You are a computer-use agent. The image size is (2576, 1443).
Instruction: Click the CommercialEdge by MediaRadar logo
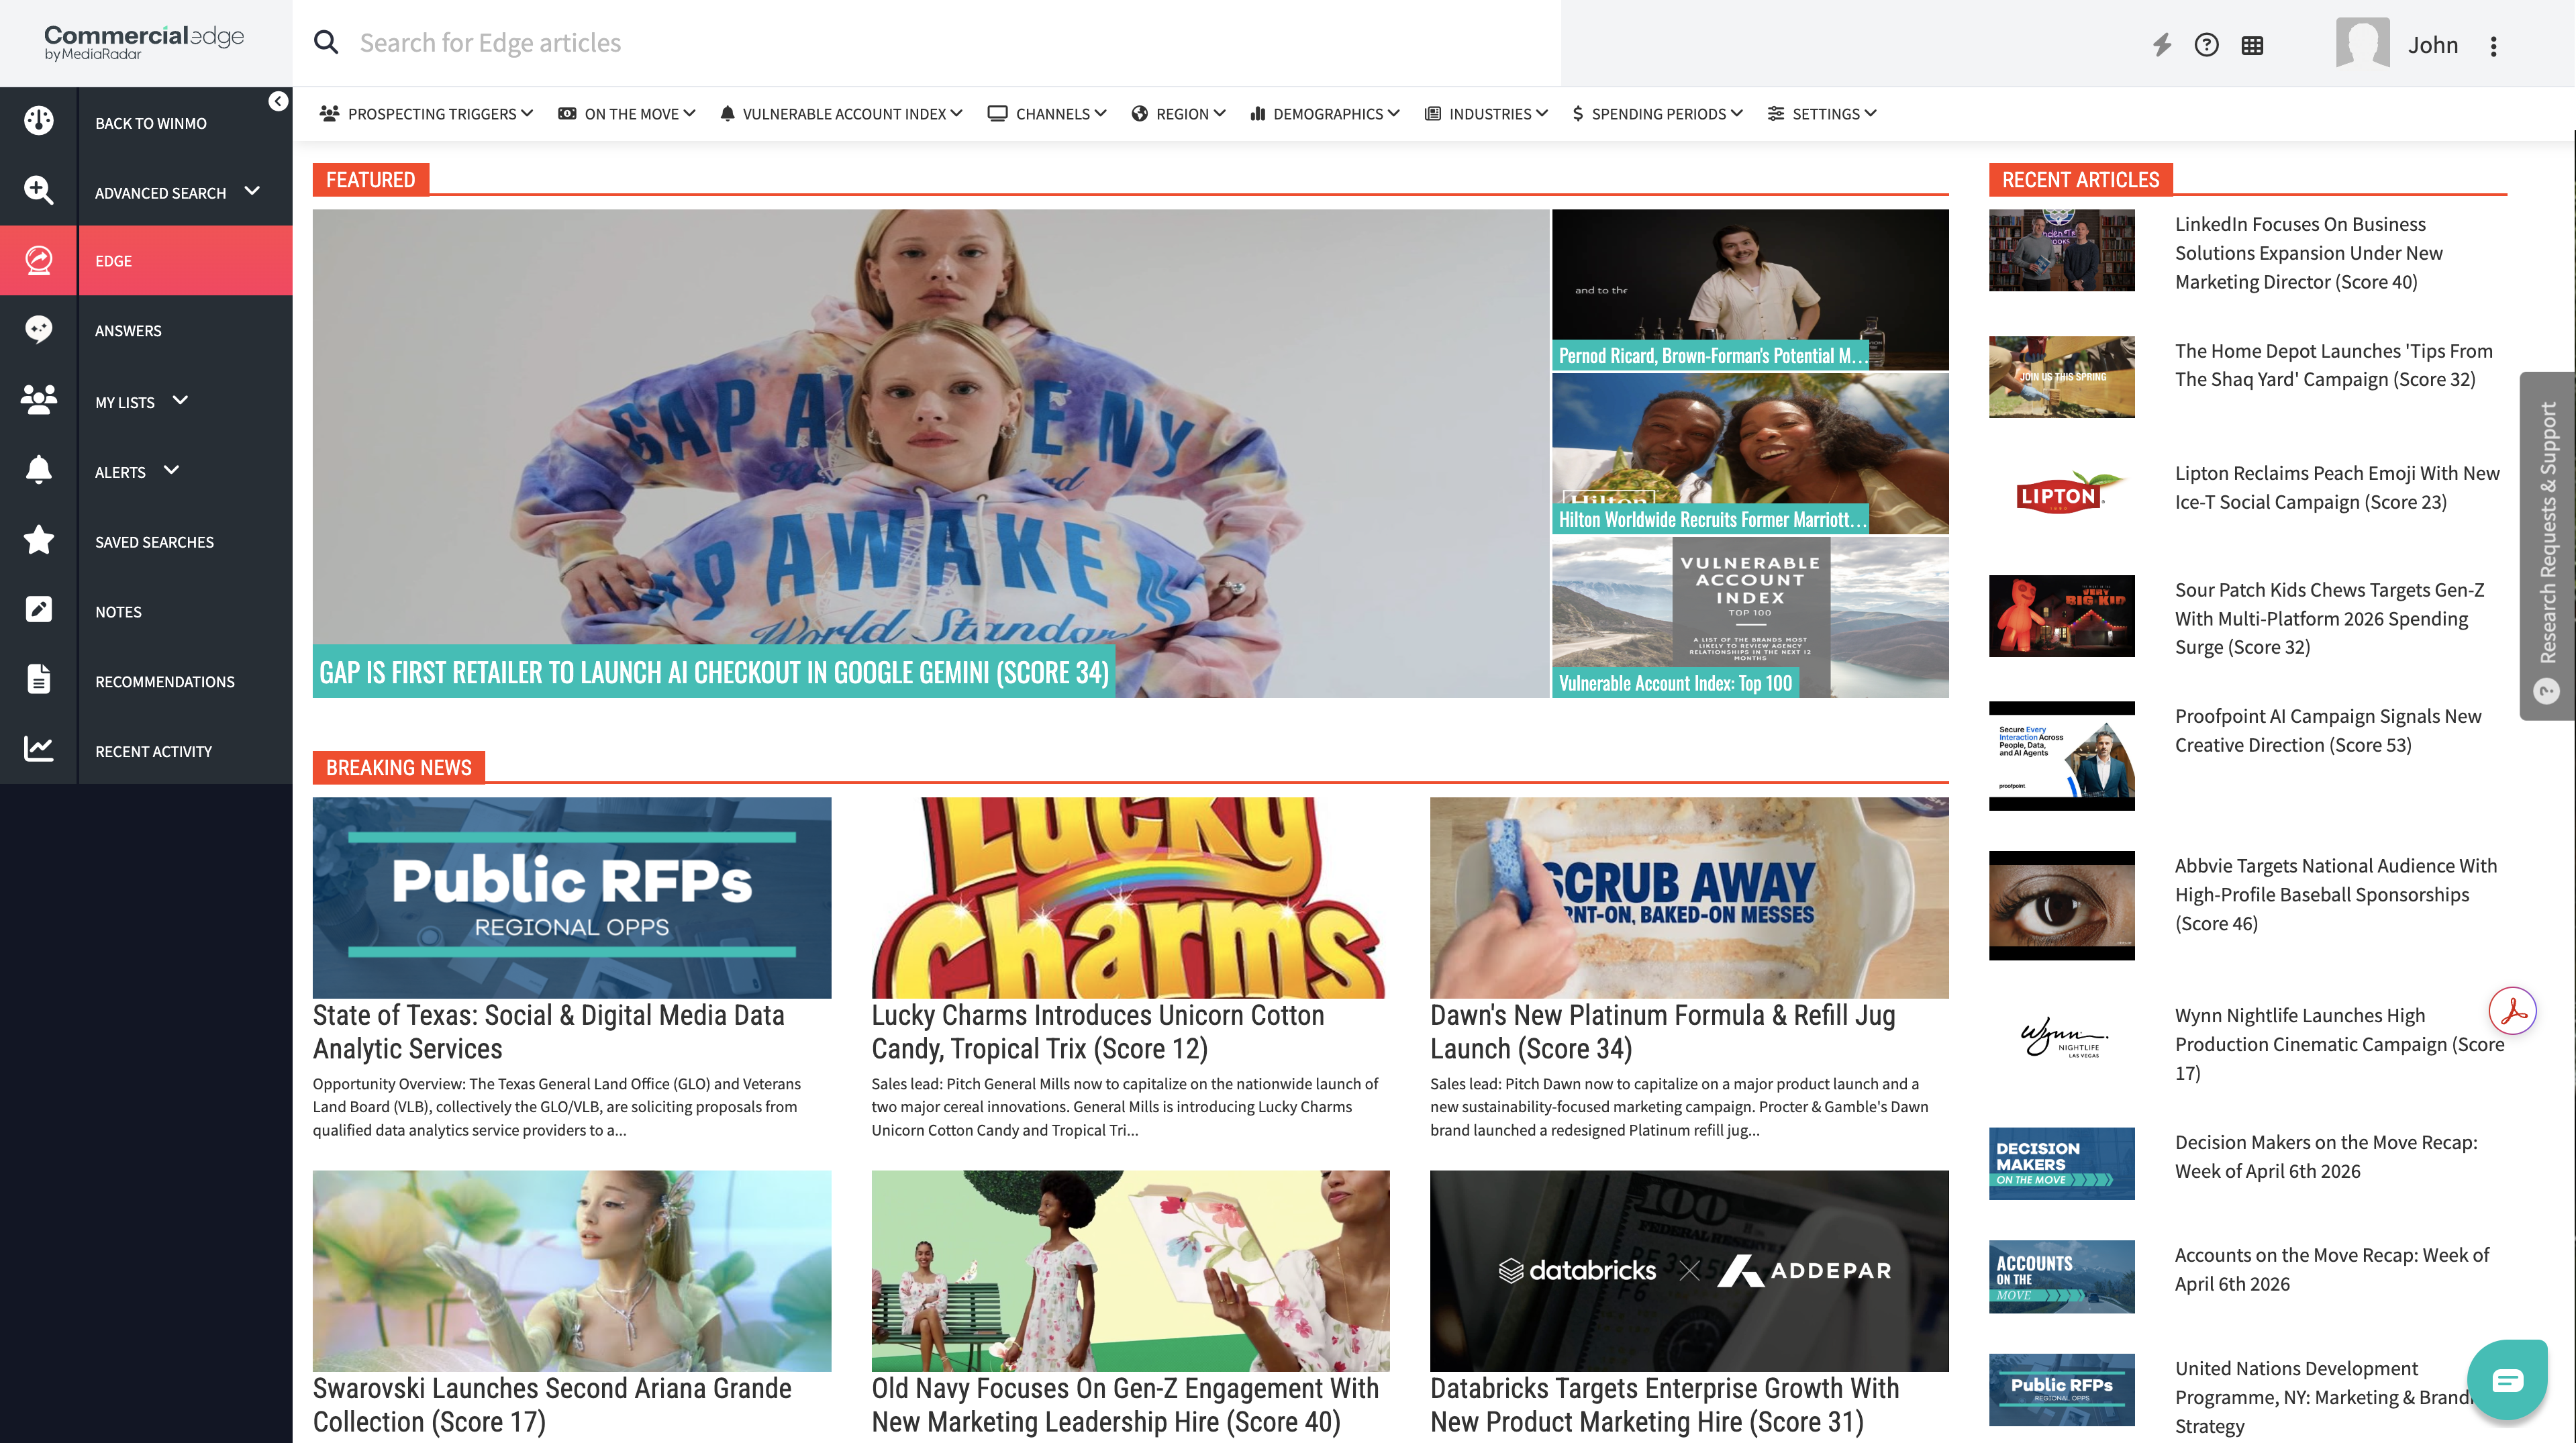point(143,42)
